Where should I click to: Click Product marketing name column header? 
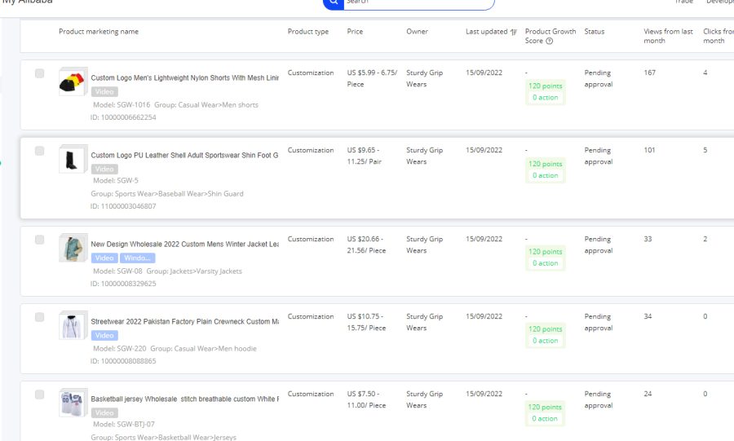99,32
